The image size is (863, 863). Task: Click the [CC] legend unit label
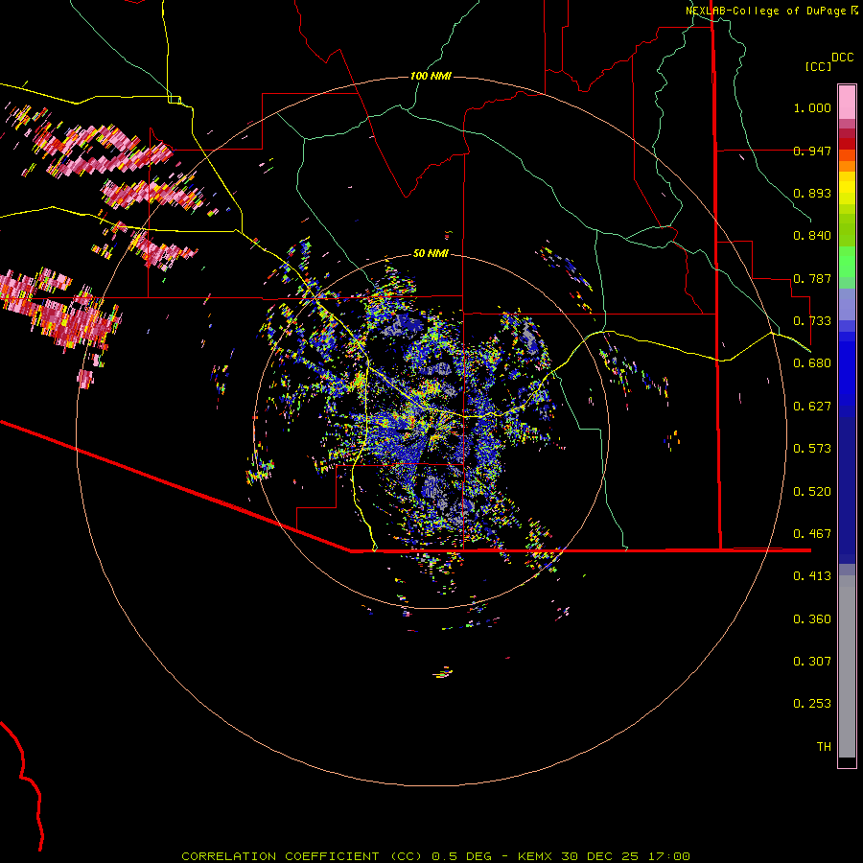[818, 66]
